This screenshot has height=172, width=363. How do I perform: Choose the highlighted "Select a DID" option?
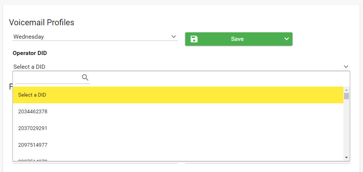[x=178, y=95]
